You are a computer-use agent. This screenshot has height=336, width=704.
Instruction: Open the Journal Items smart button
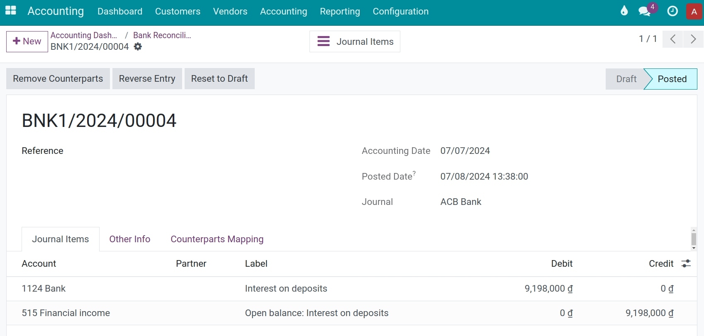[x=355, y=41]
